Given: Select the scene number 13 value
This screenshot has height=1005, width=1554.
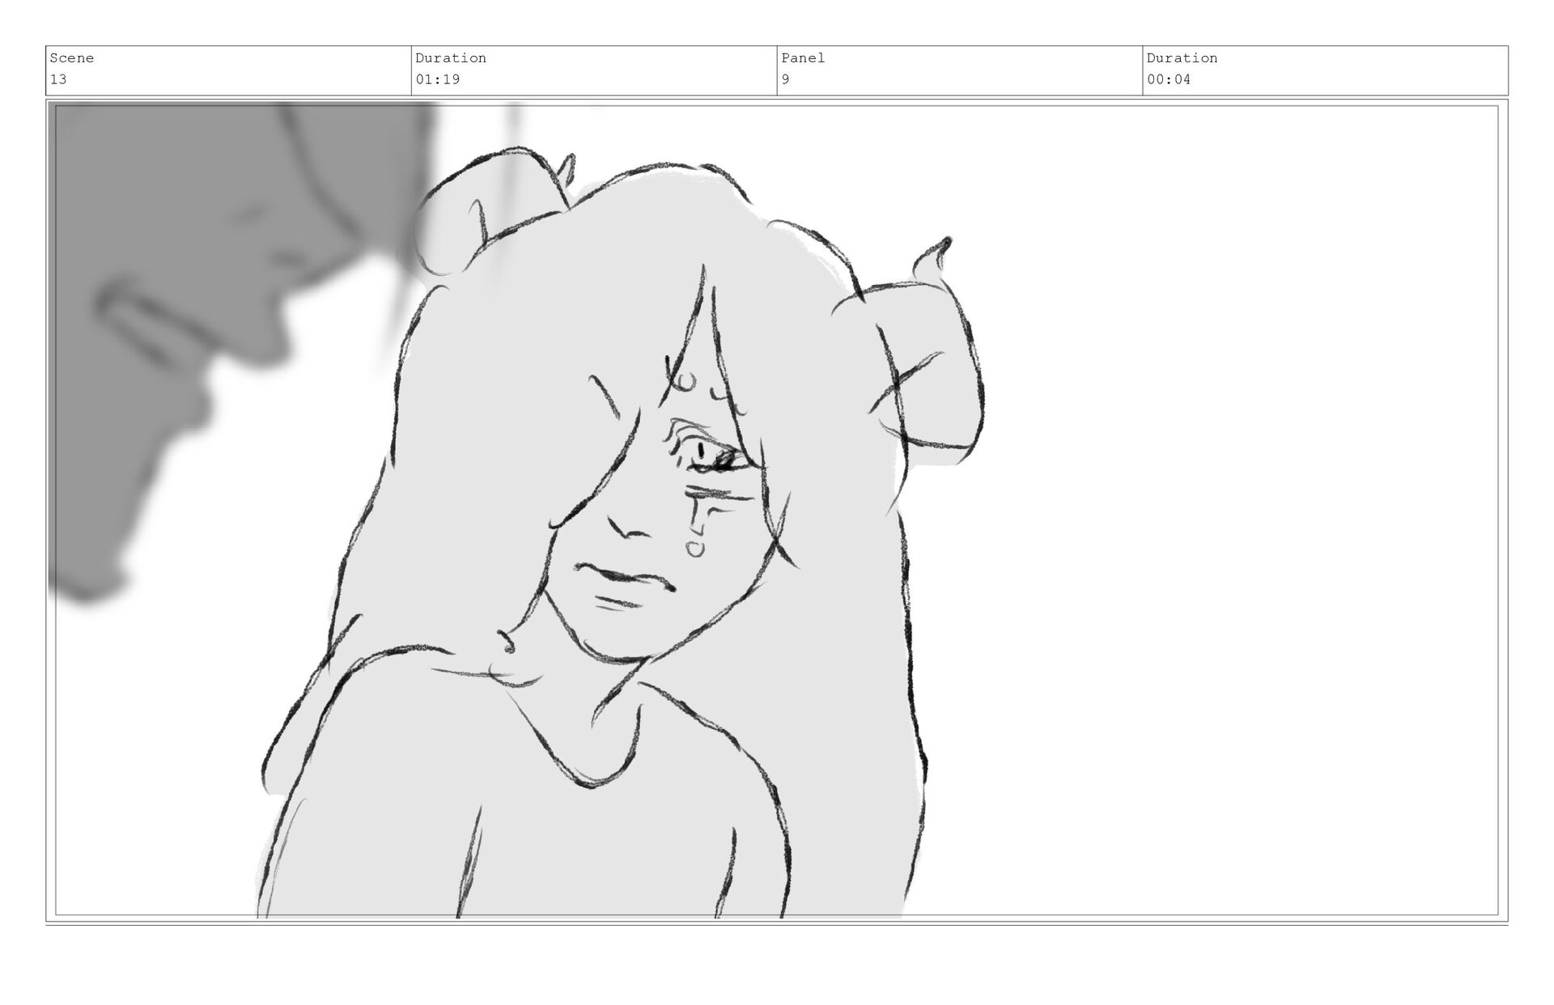Looking at the screenshot, I should pos(58,79).
